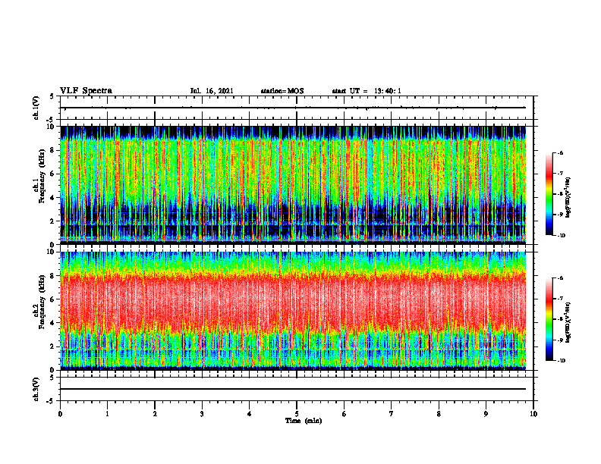Screen dimensions: 601x464
Task: Click inside the ch.1 spectrogram panel
Action: [293, 185]
